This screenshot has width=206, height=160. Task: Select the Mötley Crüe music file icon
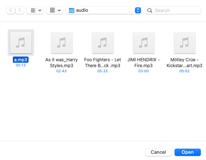click(x=185, y=43)
